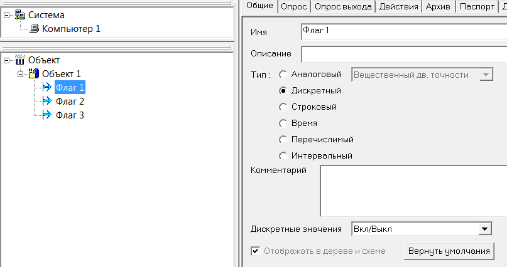Select Объект 1 tree label
Screen dimensions: 507x267
(x=62, y=74)
